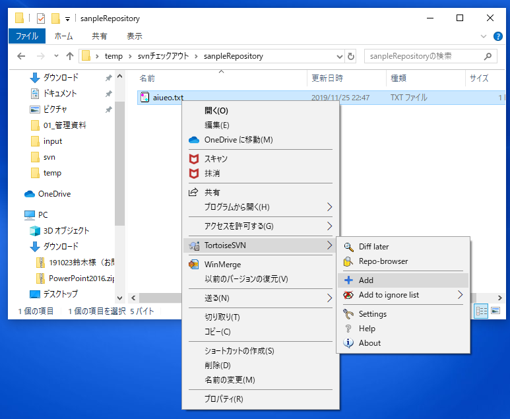Switch to details view icon in status bar

(x=481, y=311)
